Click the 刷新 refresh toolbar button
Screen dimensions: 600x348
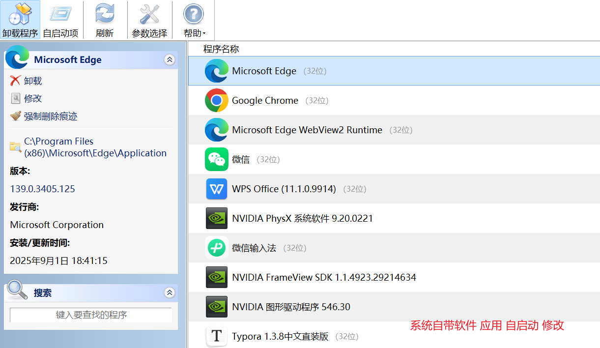point(105,20)
